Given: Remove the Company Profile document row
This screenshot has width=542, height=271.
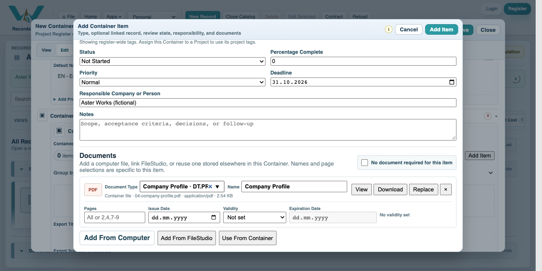Looking at the screenshot, I should coord(445,189).
